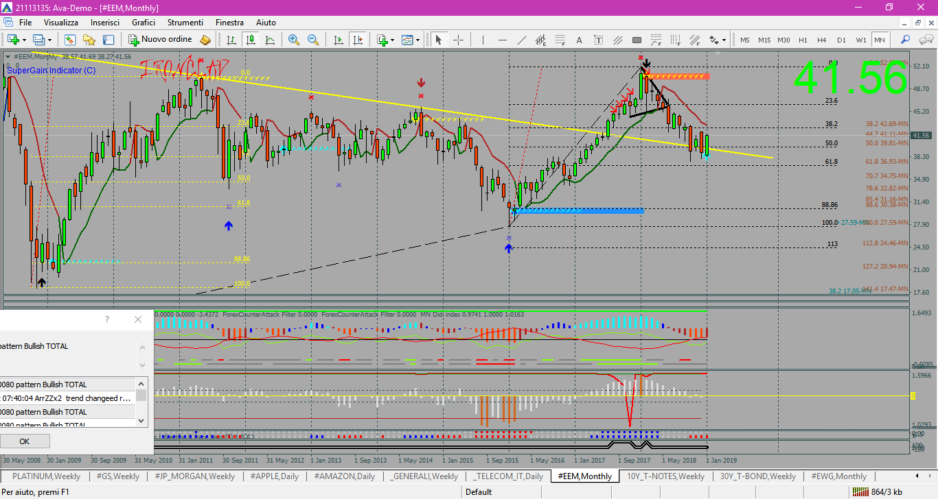Select the ArrZZx2 trend changeed alert row

pos(67,398)
